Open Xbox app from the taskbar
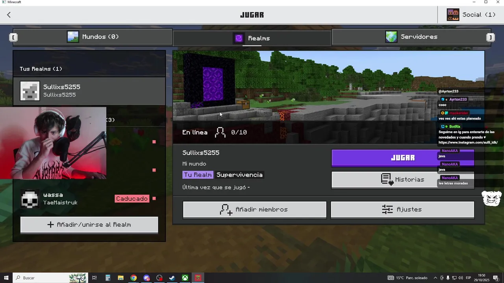This screenshot has height=283, width=504. [185, 278]
